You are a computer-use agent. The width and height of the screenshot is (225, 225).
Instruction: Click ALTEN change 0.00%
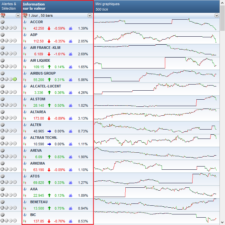click(59, 131)
